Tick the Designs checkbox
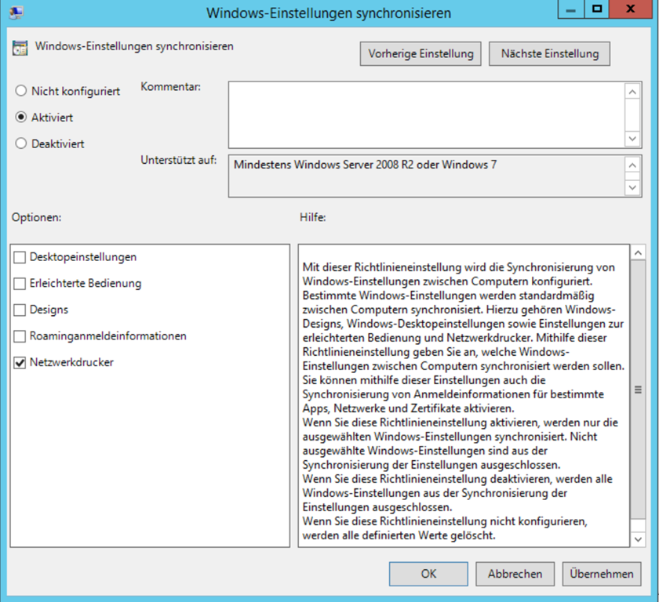 20,310
